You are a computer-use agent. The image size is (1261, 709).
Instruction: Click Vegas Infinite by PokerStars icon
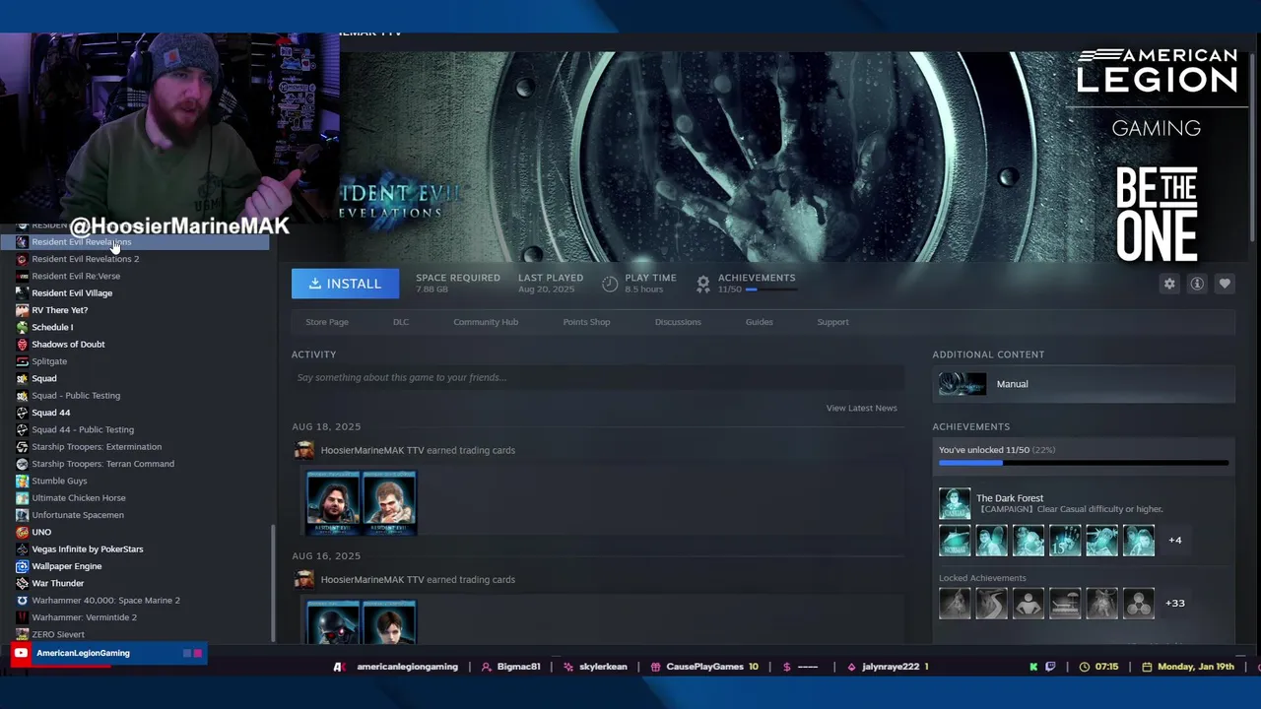(x=22, y=548)
